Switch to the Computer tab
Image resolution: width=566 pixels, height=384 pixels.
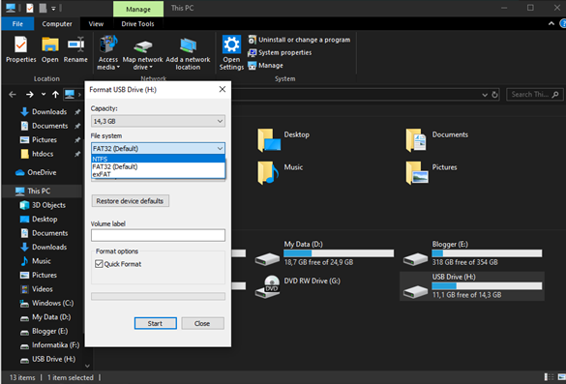57,24
